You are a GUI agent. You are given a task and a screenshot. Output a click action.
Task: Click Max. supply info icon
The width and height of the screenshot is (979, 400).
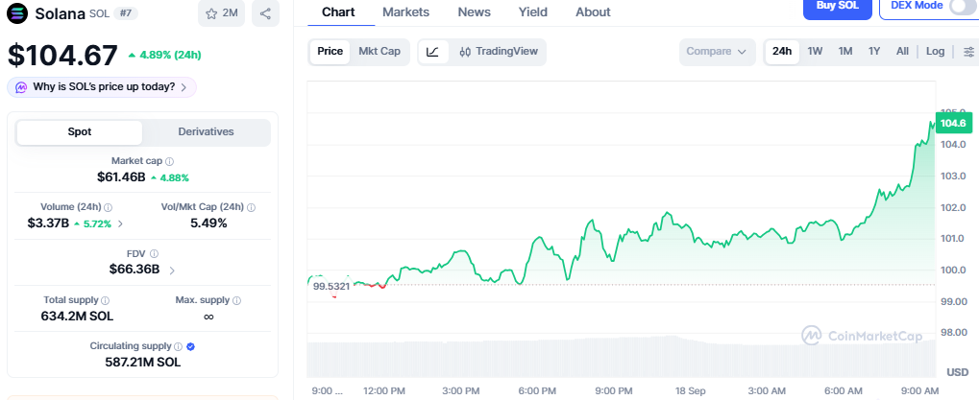point(236,300)
